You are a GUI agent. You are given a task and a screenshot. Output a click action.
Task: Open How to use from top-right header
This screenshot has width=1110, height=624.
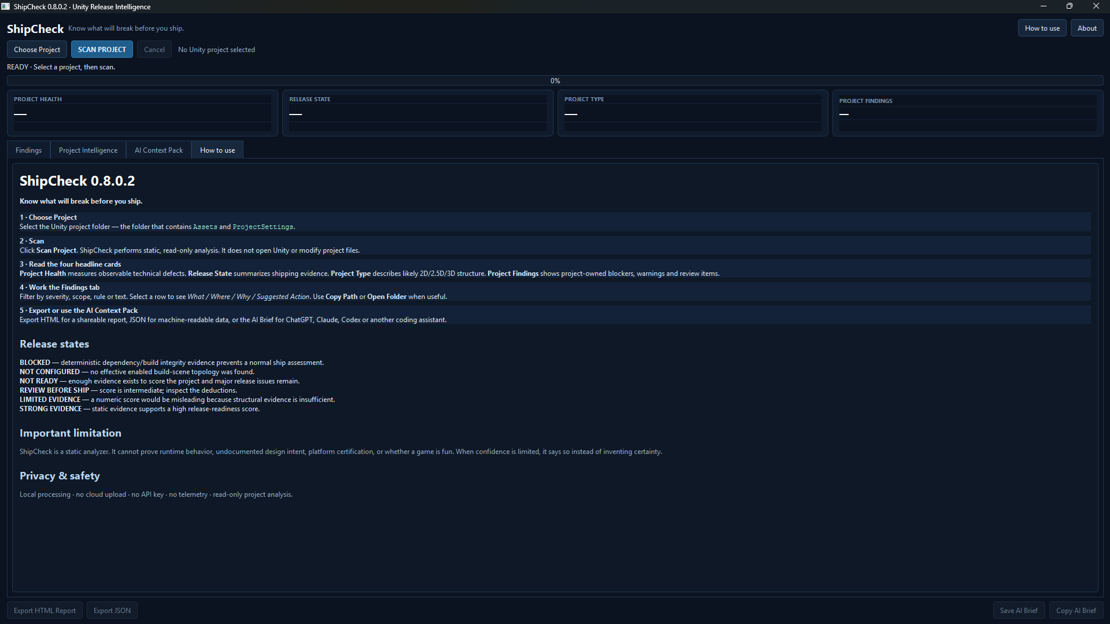point(1042,28)
